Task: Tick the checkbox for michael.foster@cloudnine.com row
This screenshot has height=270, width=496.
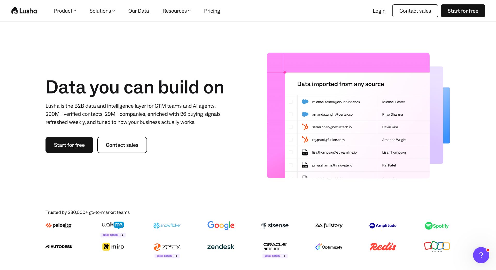Action: click(291, 102)
